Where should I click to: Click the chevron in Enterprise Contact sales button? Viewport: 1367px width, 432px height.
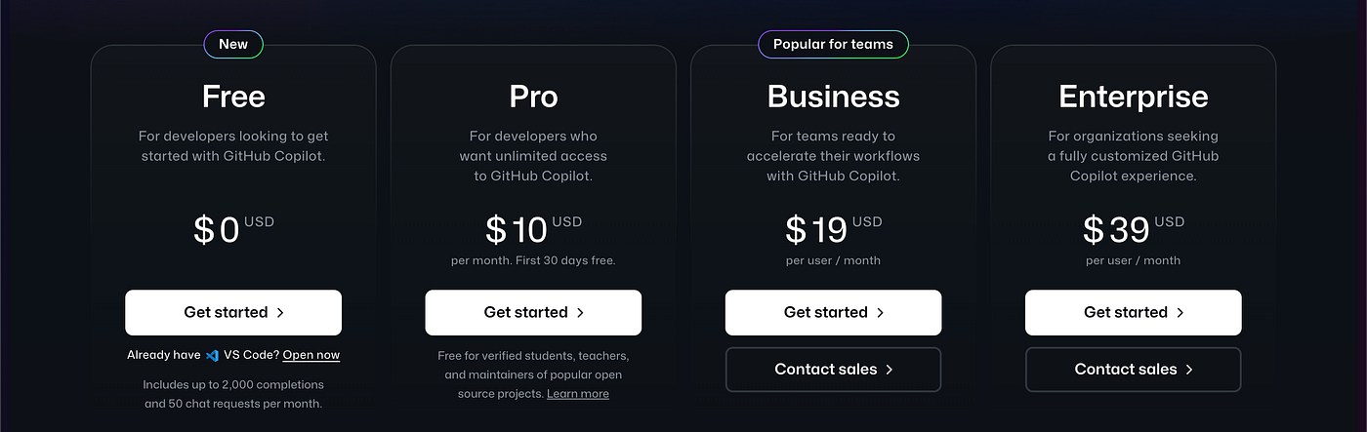1188,370
